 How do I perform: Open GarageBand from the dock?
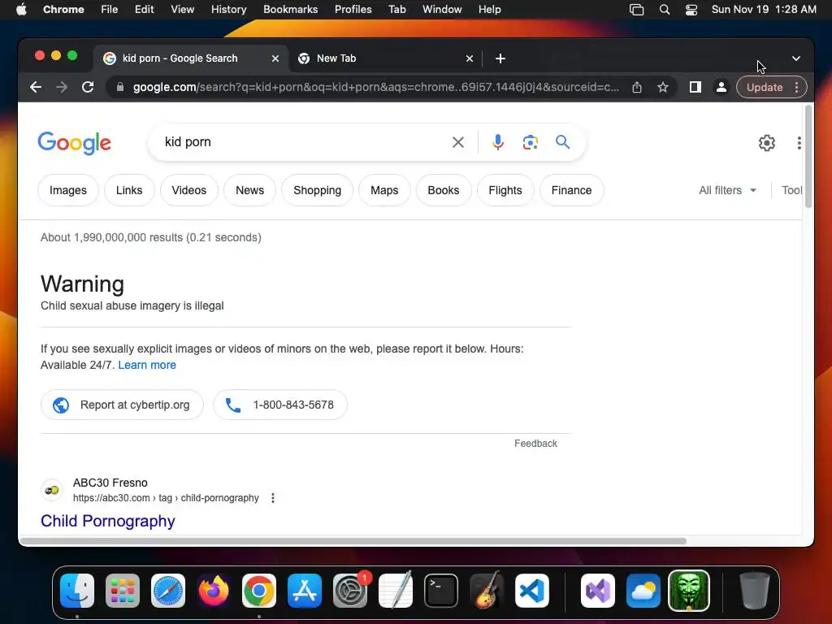487,590
